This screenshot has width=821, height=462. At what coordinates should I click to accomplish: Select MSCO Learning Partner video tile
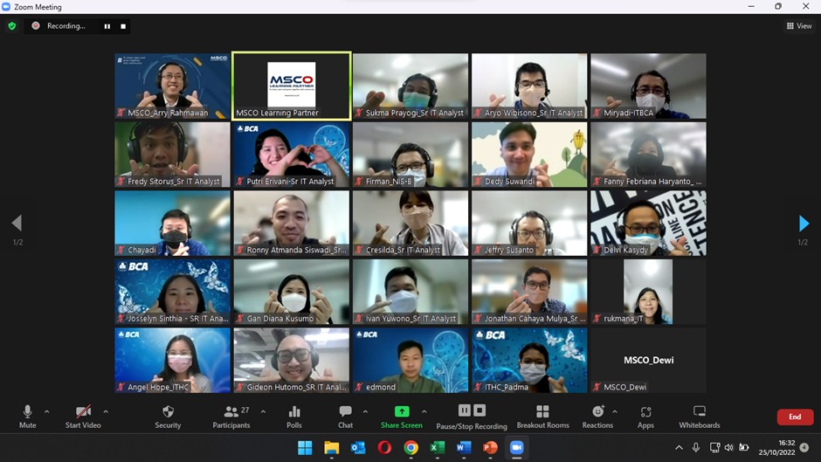click(292, 86)
